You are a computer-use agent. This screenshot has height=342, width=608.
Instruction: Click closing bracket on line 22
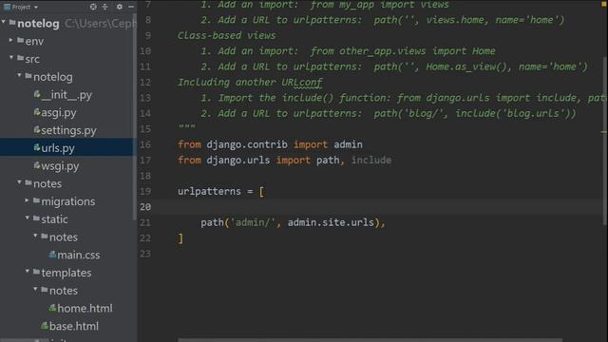click(180, 238)
